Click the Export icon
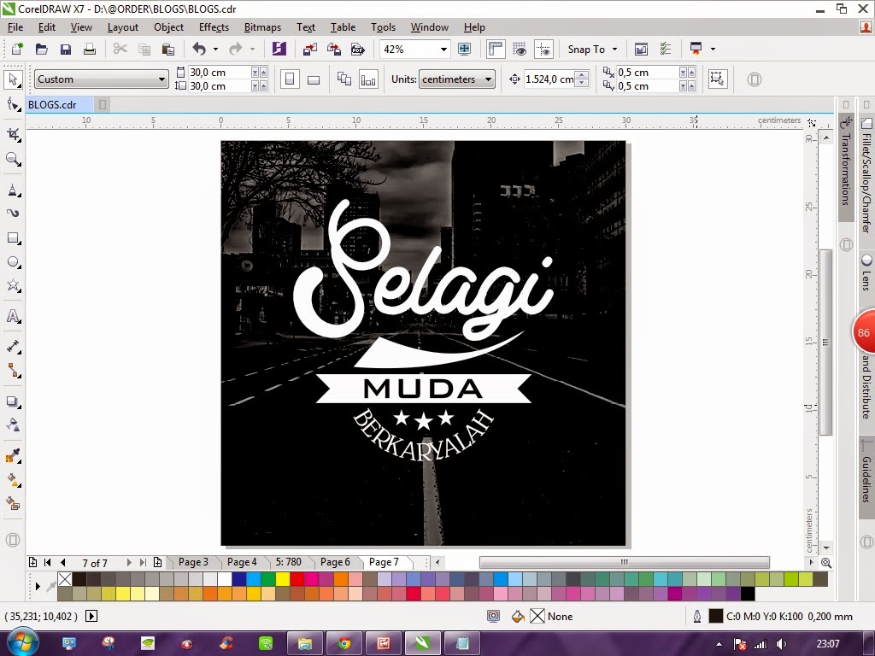This screenshot has width=875, height=656. click(334, 49)
